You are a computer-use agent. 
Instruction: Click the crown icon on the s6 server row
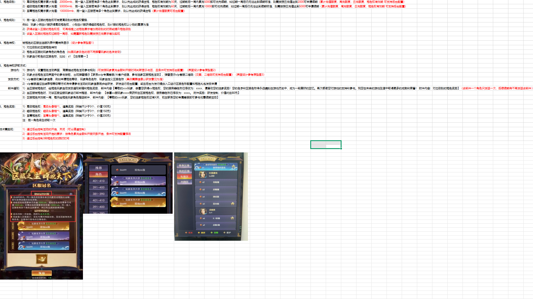(232, 218)
